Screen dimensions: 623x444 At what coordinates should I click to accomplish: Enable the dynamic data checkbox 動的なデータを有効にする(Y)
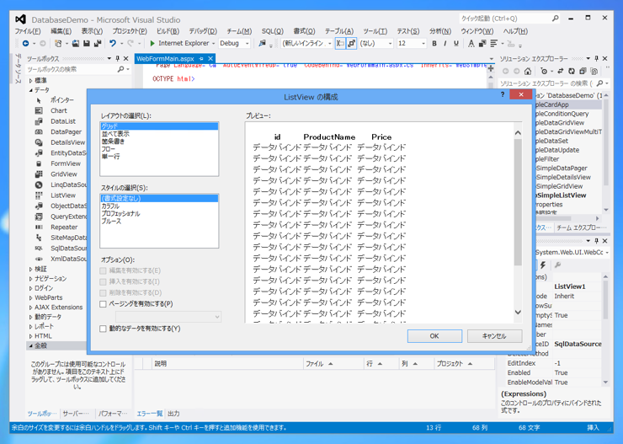click(104, 329)
